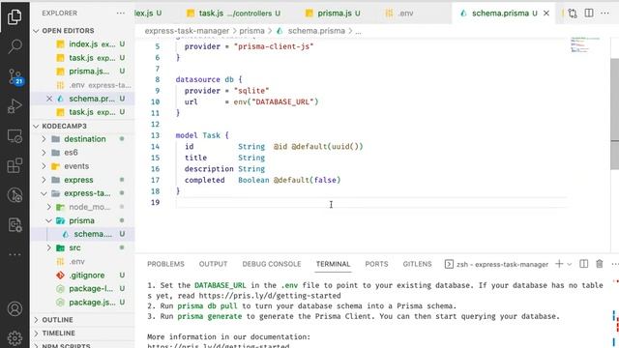
Task: Collapse the KODECAMP3 workspace section
Action: (82, 126)
